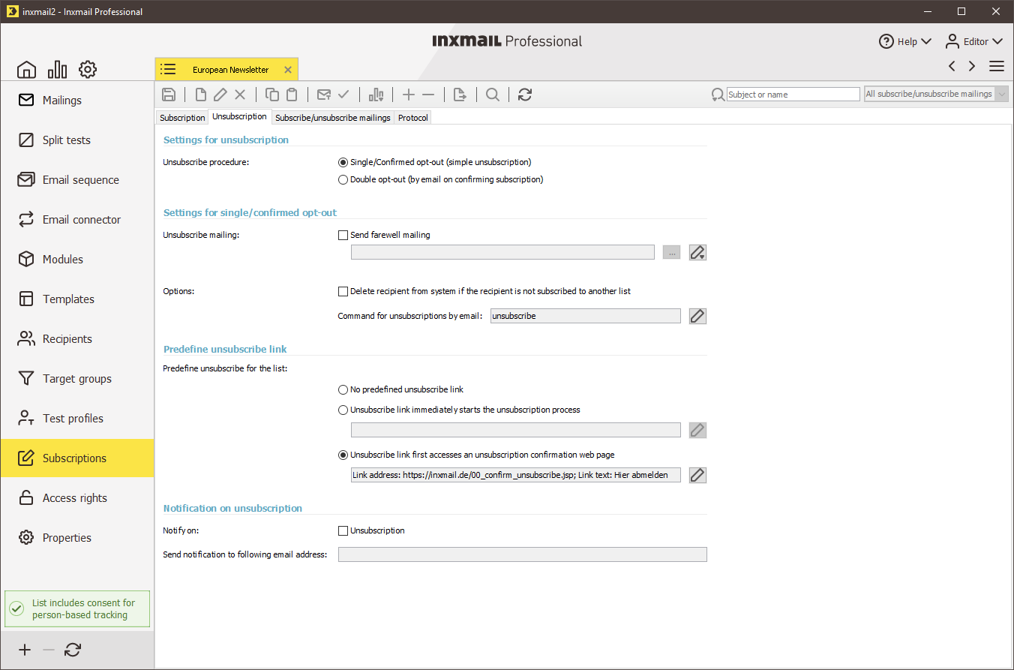Image resolution: width=1014 pixels, height=670 pixels.
Task: Open farewell mailing edit pencil dropdown
Action: [x=697, y=252]
